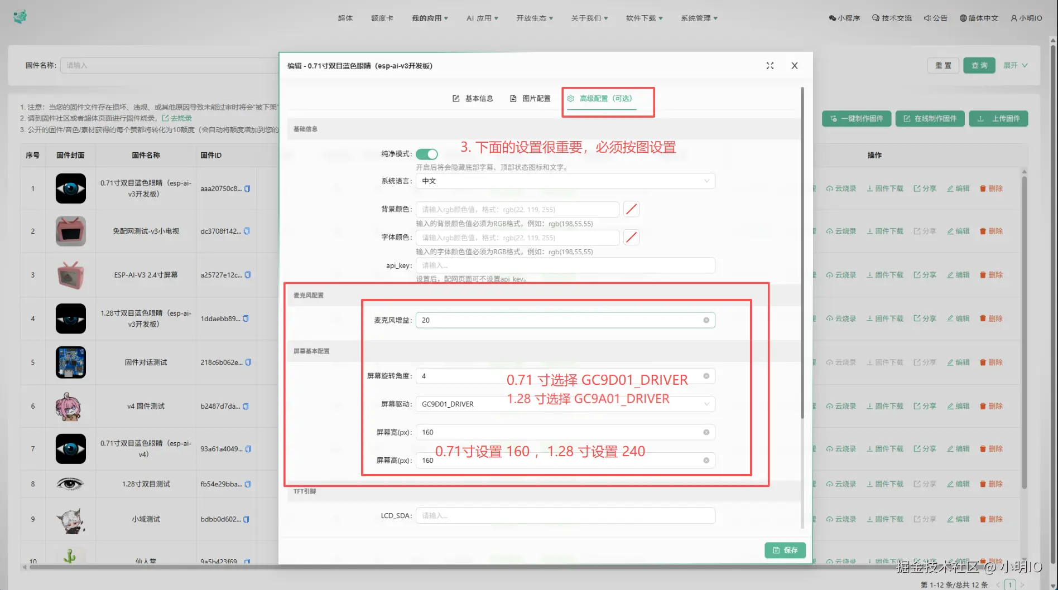Open the 免配网测试-v3小电视 cover thumbnail

click(71, 231)
